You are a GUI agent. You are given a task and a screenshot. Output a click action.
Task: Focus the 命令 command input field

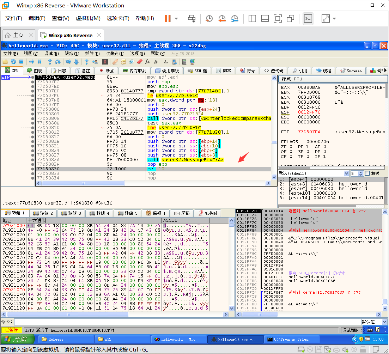[187, 322]
